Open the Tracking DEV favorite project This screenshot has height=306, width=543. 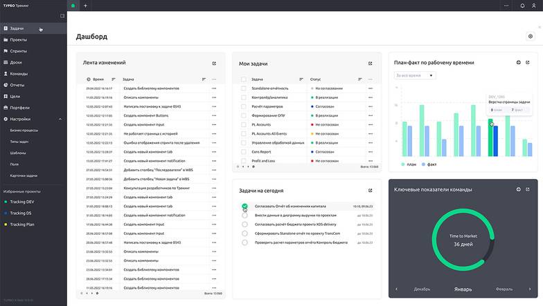20,202
